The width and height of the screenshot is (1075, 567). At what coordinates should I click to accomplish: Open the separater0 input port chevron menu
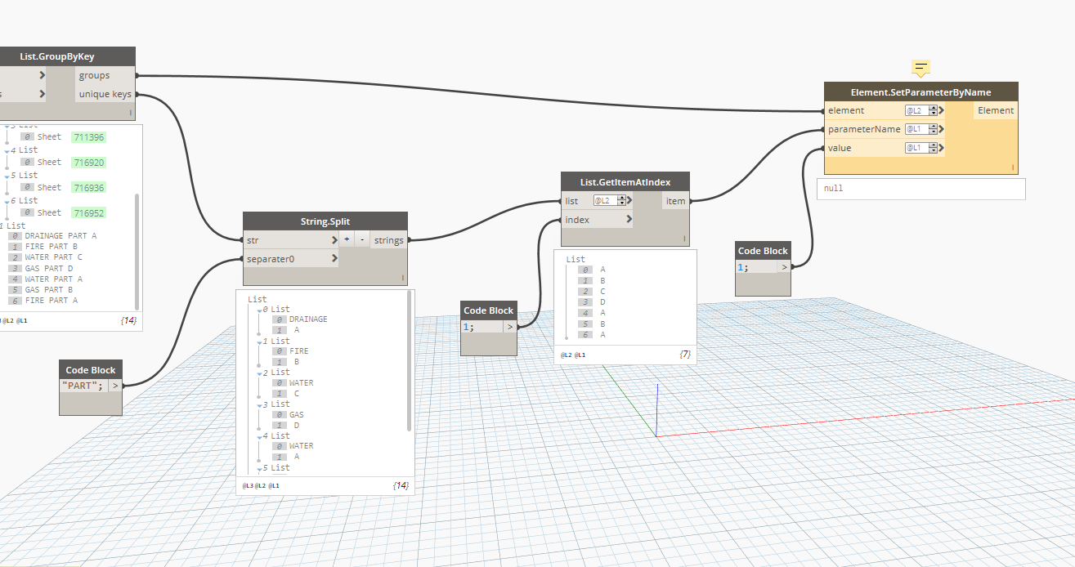pyautogui.click(x=335, y=259)
